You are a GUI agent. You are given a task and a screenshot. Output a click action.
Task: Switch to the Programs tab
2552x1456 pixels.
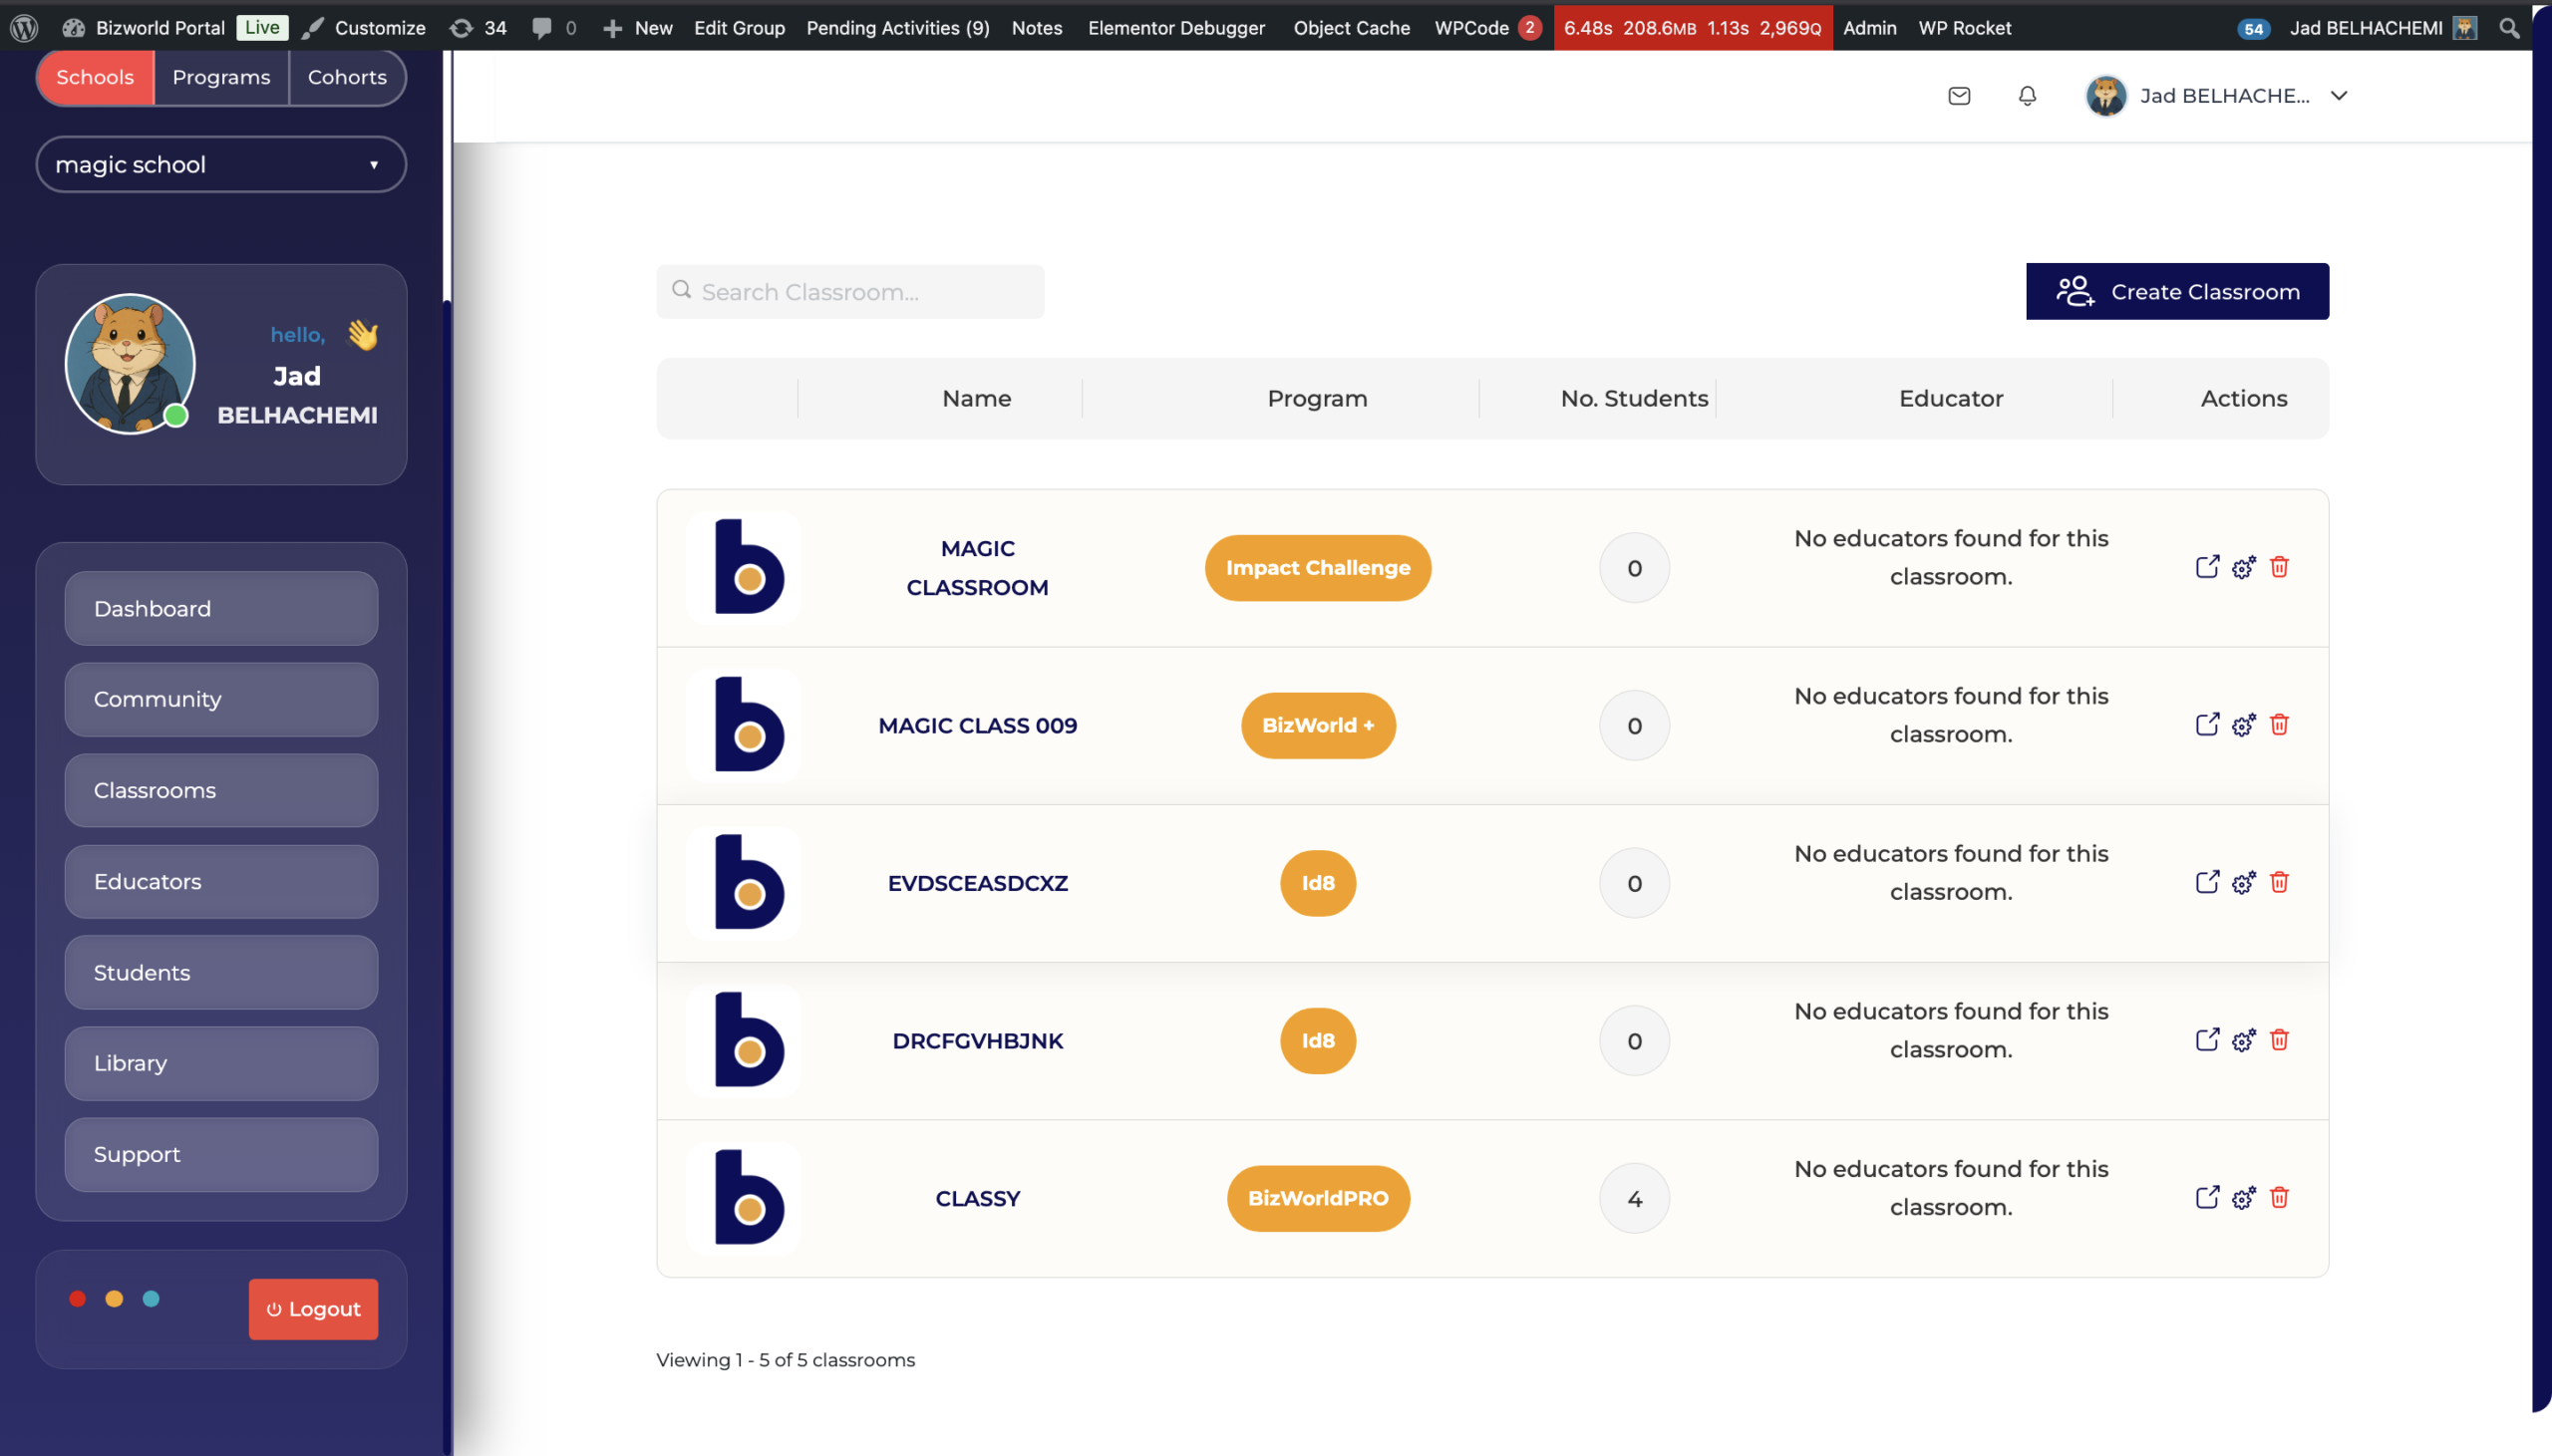pyautogui.click(x=221, y=77)
